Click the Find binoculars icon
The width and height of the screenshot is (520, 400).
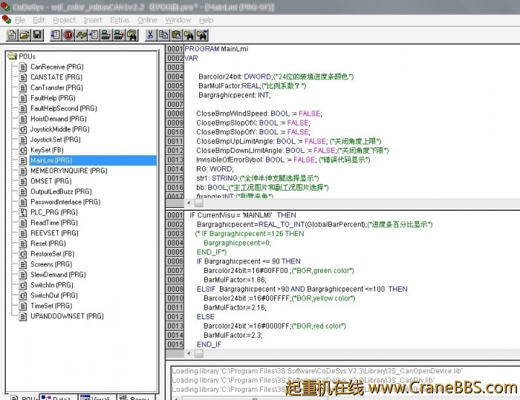189,35
